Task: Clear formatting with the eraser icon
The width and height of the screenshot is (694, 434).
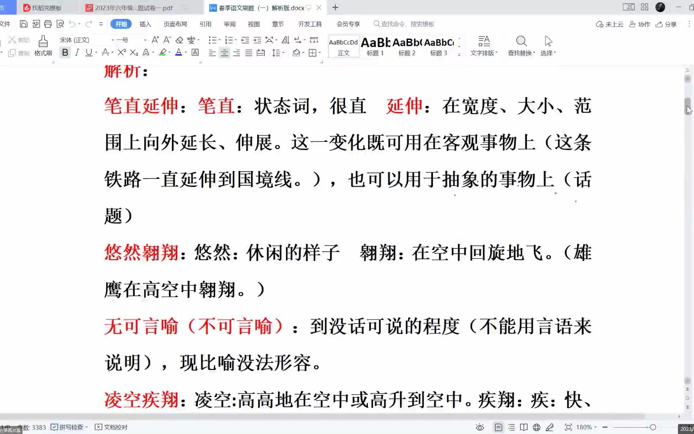Action: (x=180, y=40)
